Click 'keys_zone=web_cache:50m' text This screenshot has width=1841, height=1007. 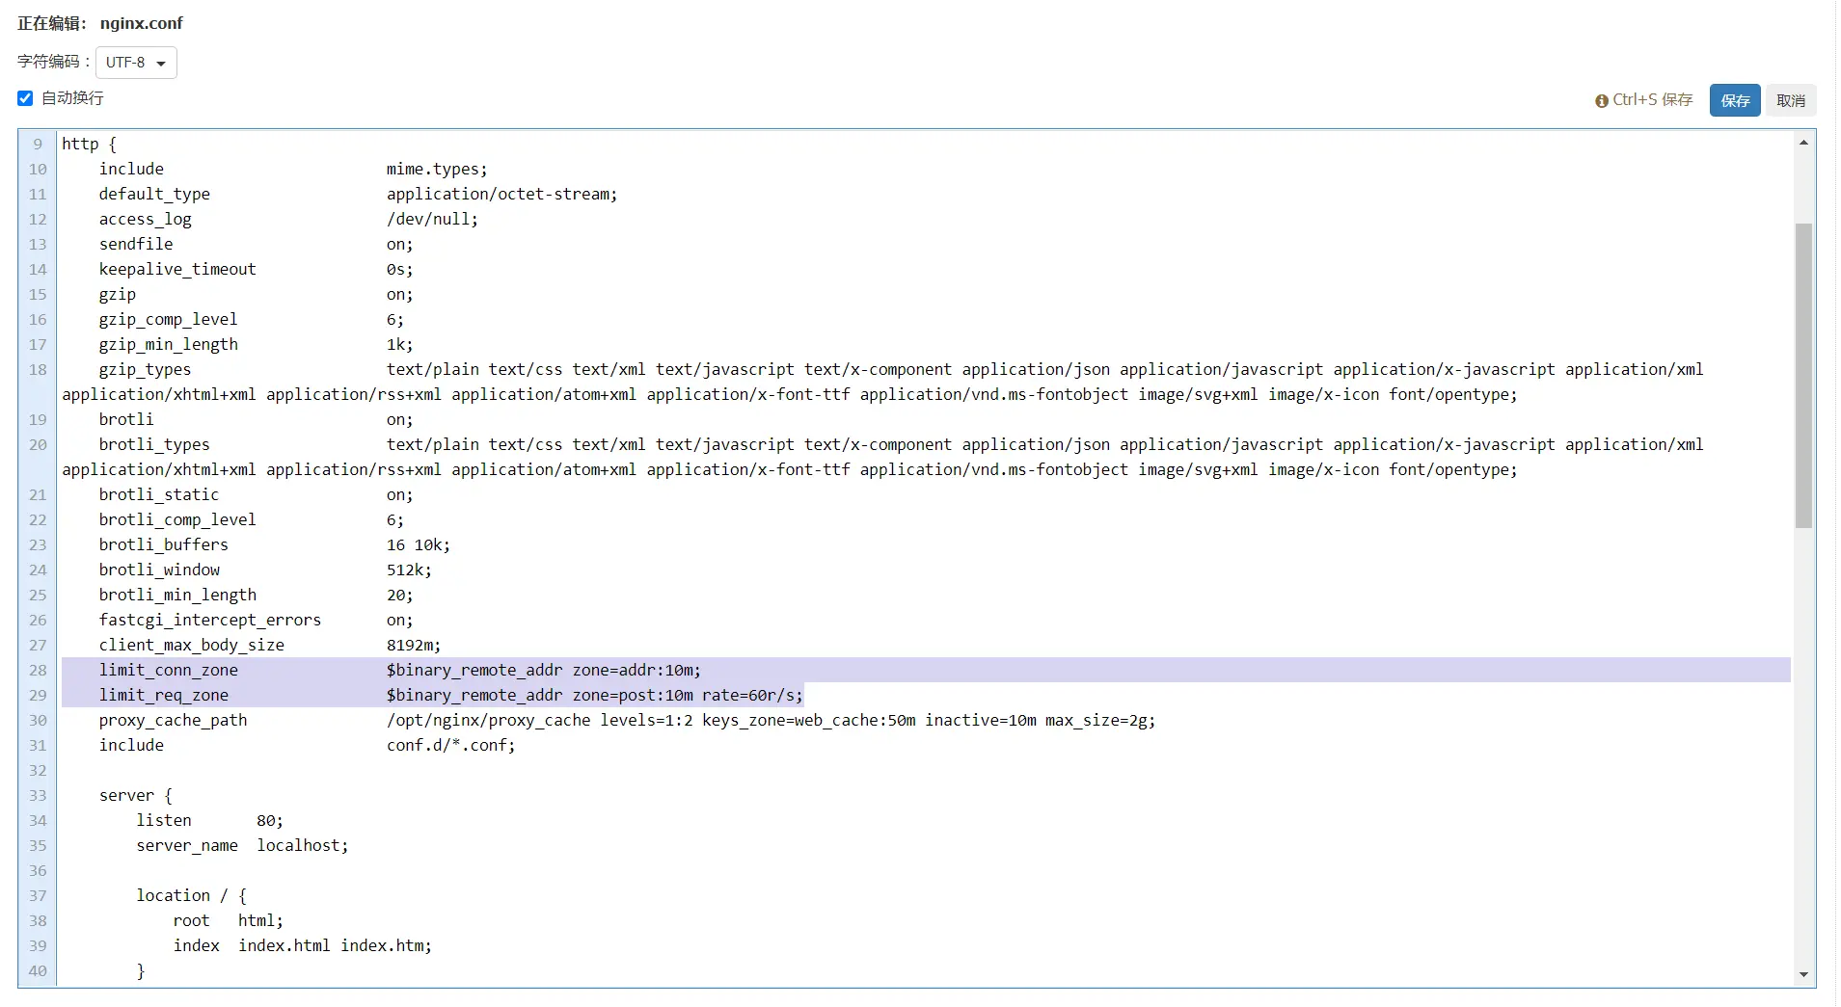click(809, 720)
